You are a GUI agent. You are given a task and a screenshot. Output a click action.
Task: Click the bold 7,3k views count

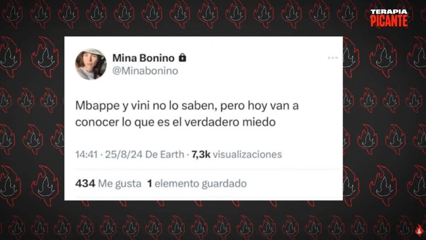pos(201,154)
